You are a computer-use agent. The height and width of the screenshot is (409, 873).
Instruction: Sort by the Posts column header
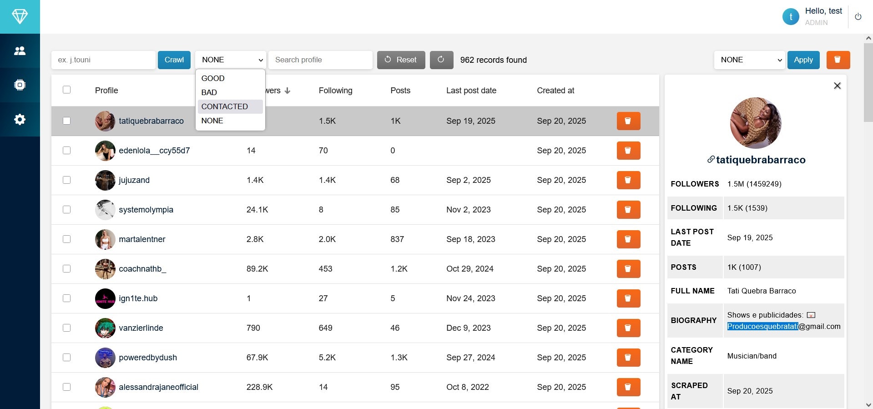[400, 91]
